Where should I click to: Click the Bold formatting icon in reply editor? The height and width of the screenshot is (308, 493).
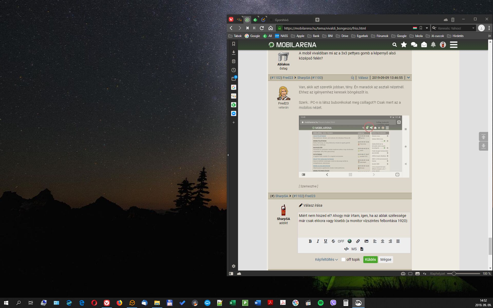point(310,241)
